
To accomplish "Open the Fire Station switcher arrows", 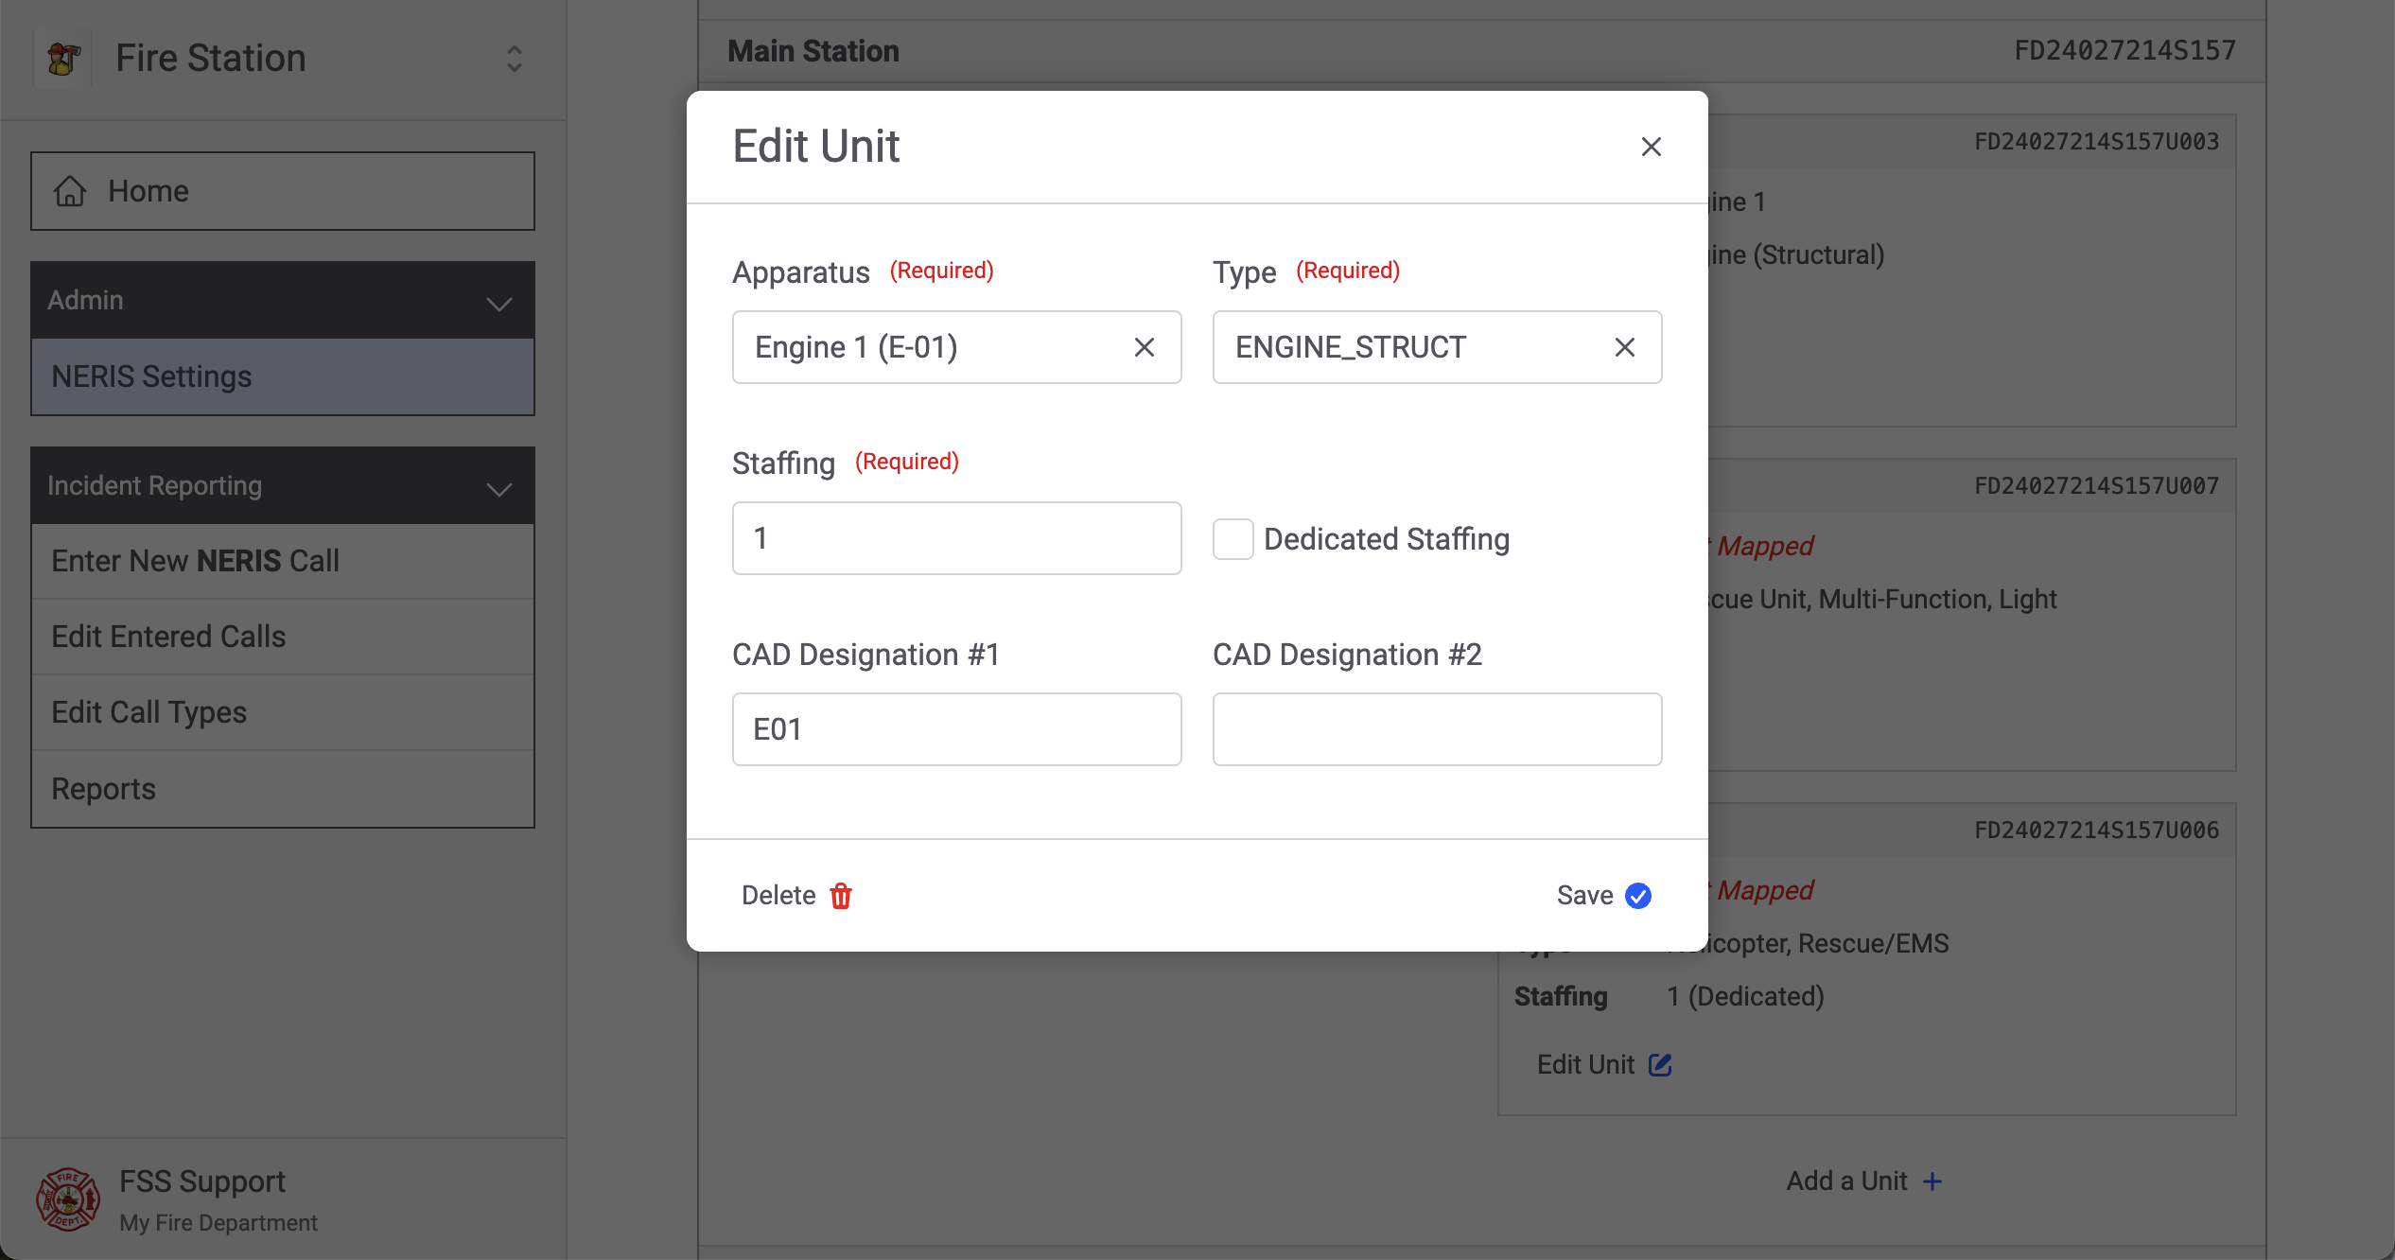I will coord(515,59).
